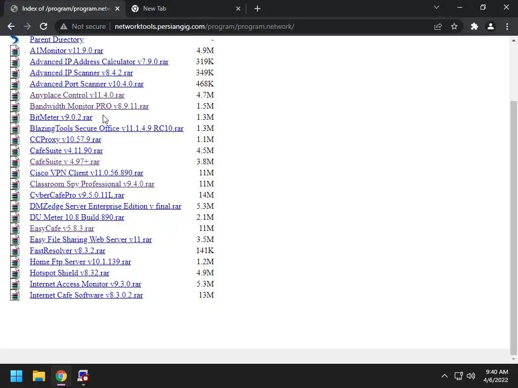
Task: Download CCProxy v10.57.9.rar
Action: point(65,139)
